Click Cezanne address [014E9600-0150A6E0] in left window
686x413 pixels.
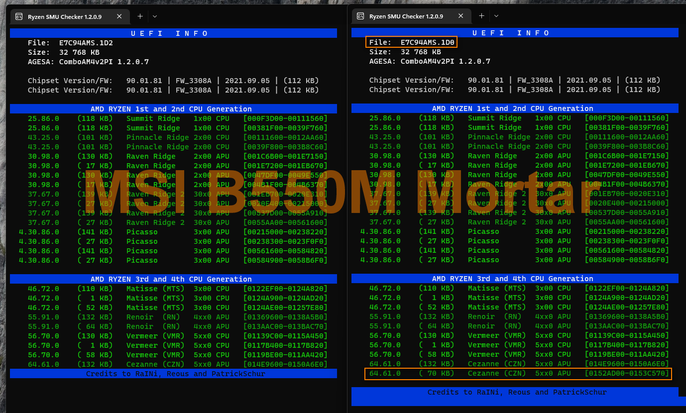pos(285,364)
